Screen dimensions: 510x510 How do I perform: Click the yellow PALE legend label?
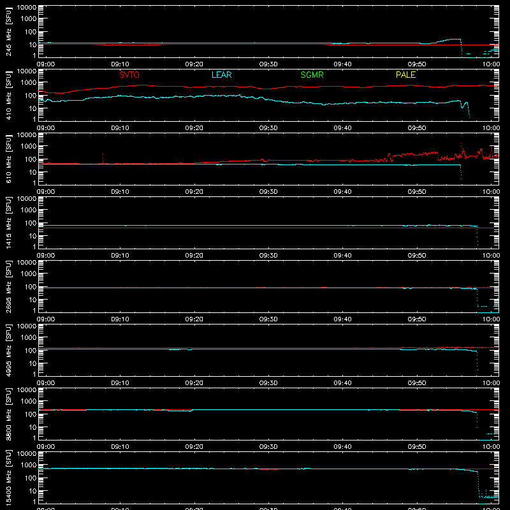(x=405, y=75)
